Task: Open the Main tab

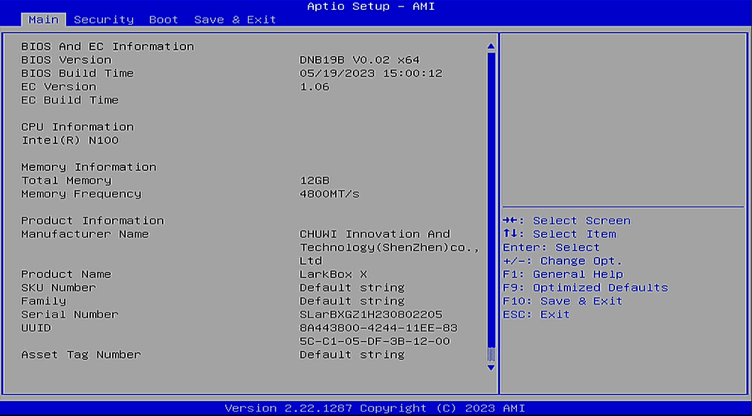Action: pyautogui.click(x=43, y=20)
